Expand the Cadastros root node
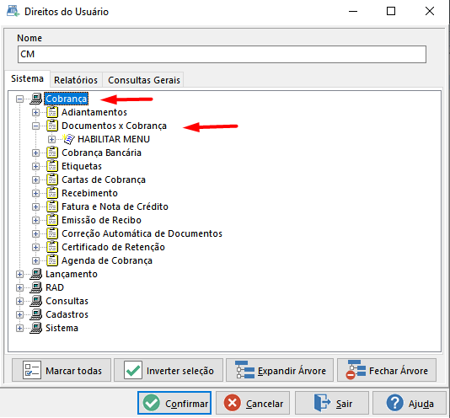450x418 pixels. [19, 315]
